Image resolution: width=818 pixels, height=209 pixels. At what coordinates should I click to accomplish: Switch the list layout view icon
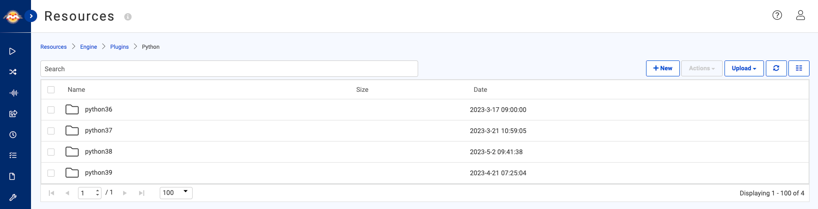click(799, 68)
